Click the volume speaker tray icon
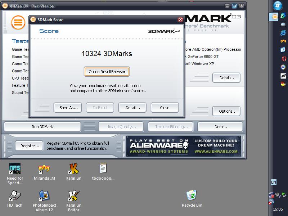 (278, 195)
